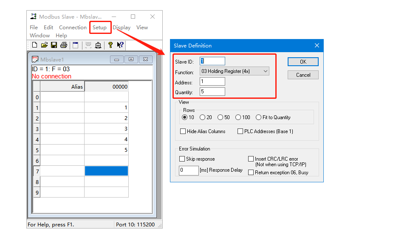Viewport: 396px width, 237px height.
Task: Click the value cell in row 1
Action: [x=106, y=108]
